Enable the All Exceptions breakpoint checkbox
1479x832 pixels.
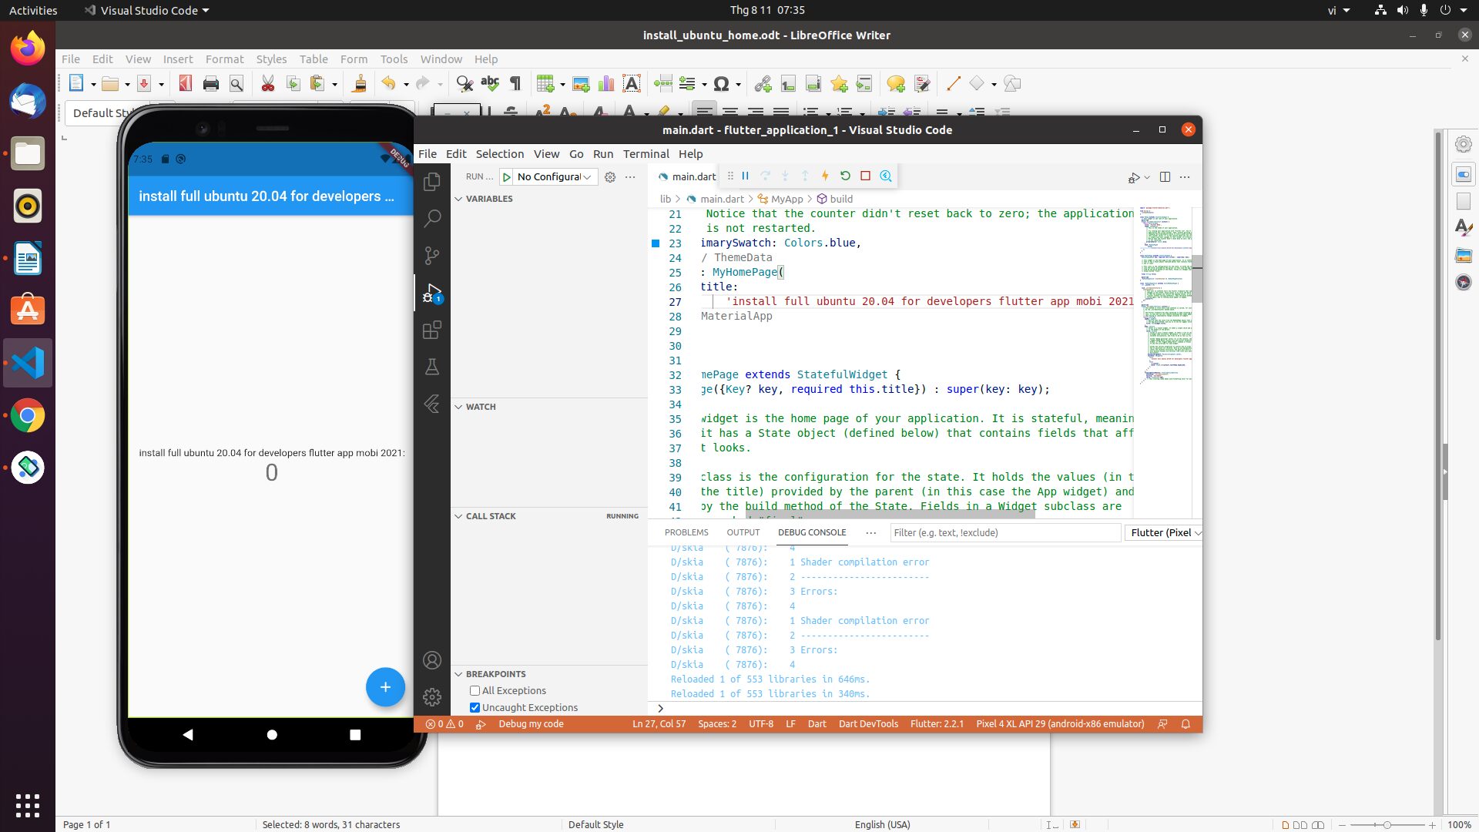click(475, 691)
